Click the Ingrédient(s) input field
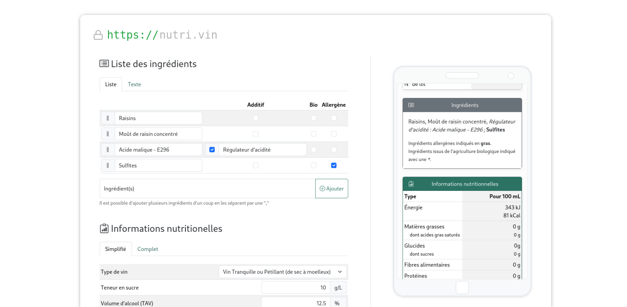 click(x=207, y=189)
